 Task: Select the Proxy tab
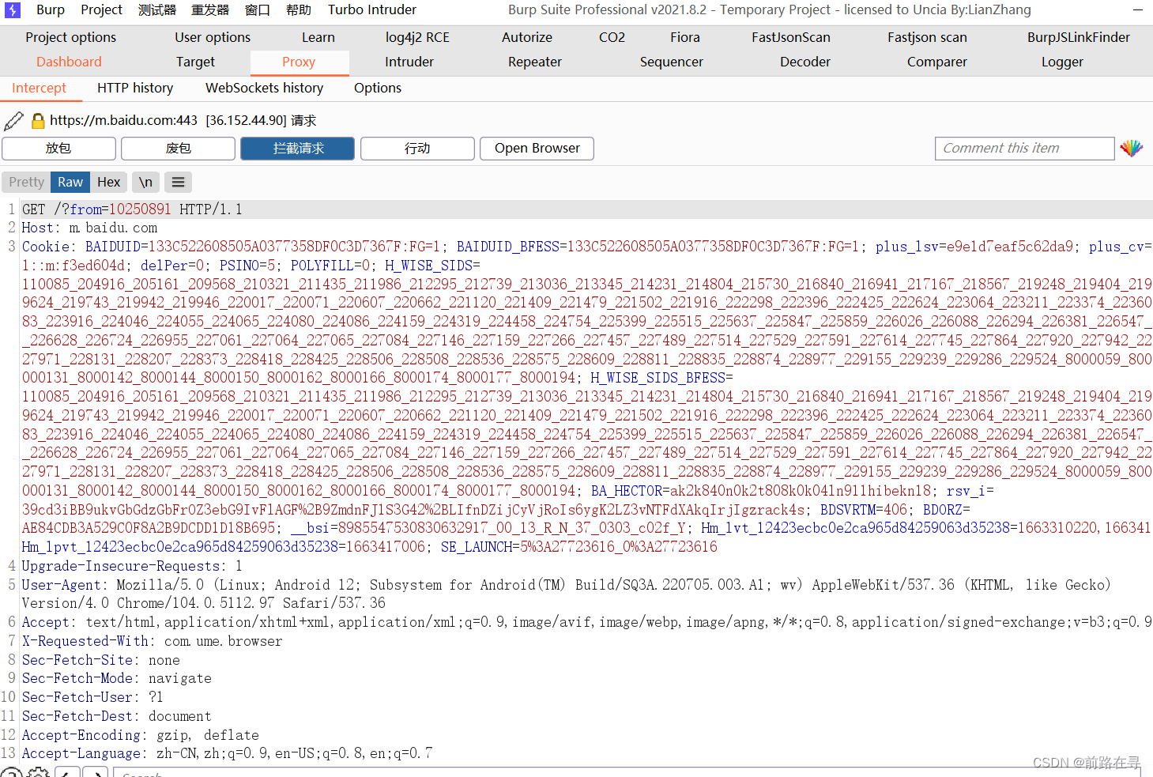point(299,62)
